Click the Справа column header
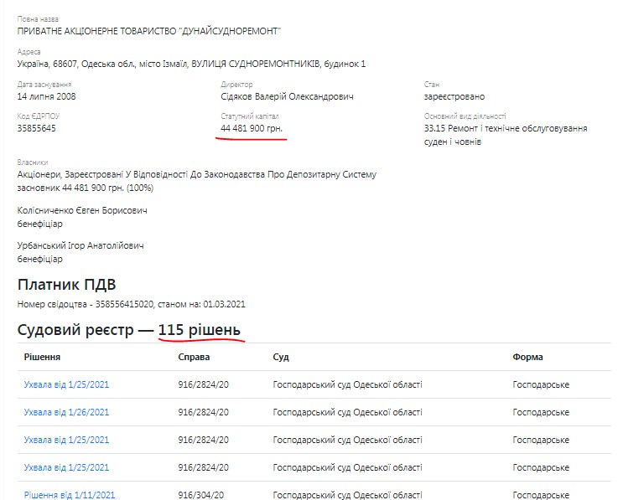Viewport: 623px width, 500px height. 194,357
